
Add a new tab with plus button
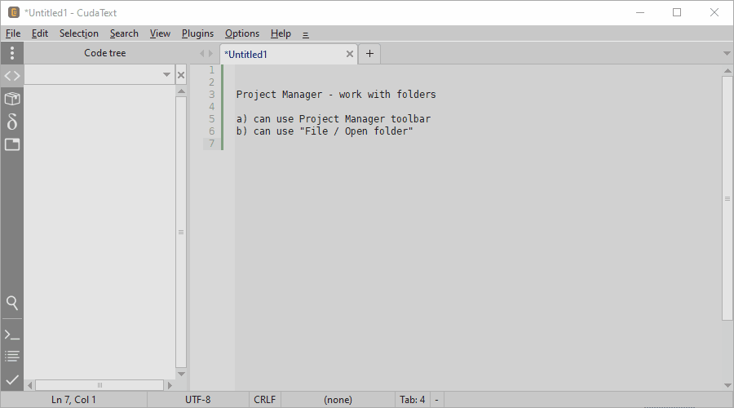pyautogui.click(x=369, y=54)
